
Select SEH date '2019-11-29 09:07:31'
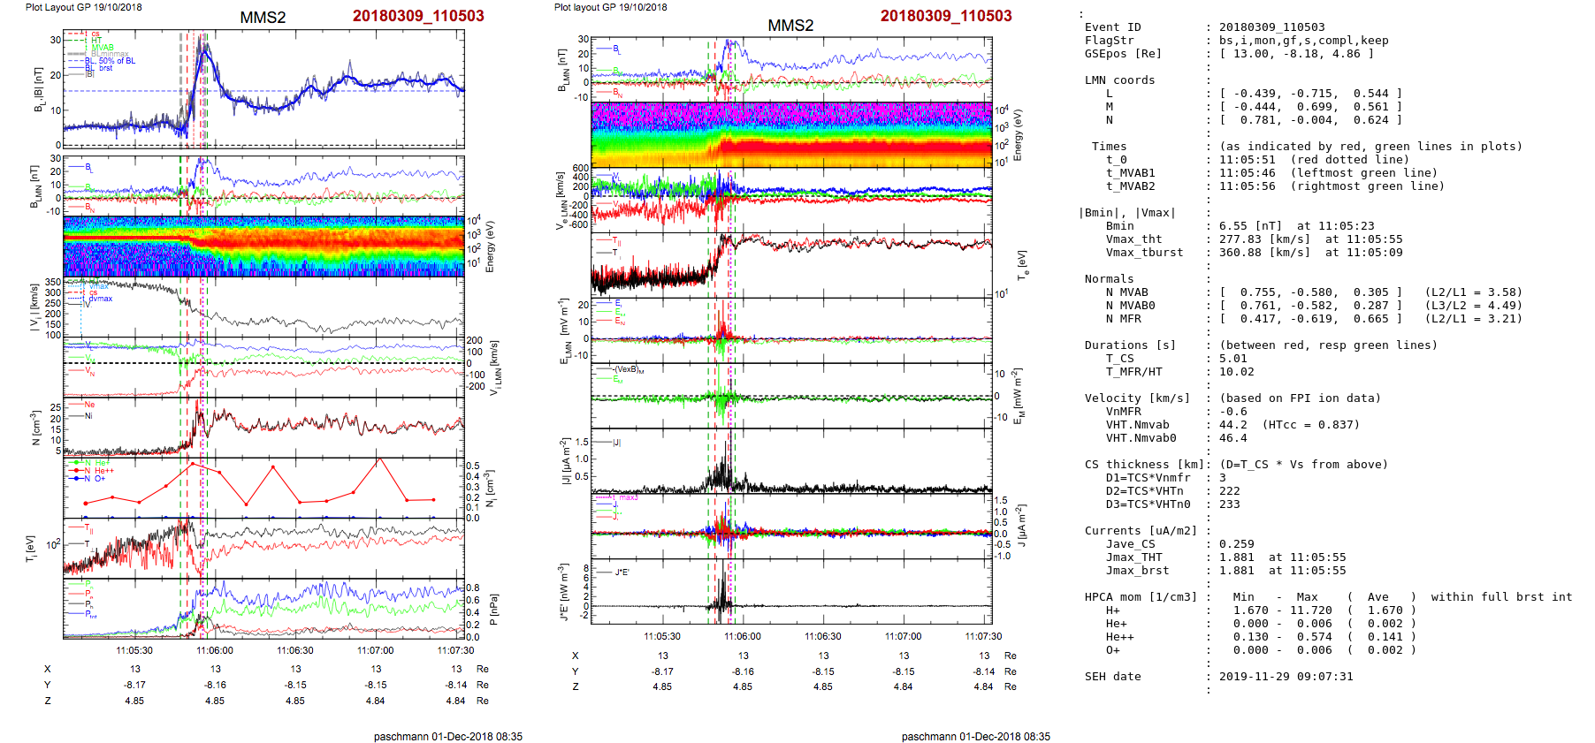(x=1286, y=677)
